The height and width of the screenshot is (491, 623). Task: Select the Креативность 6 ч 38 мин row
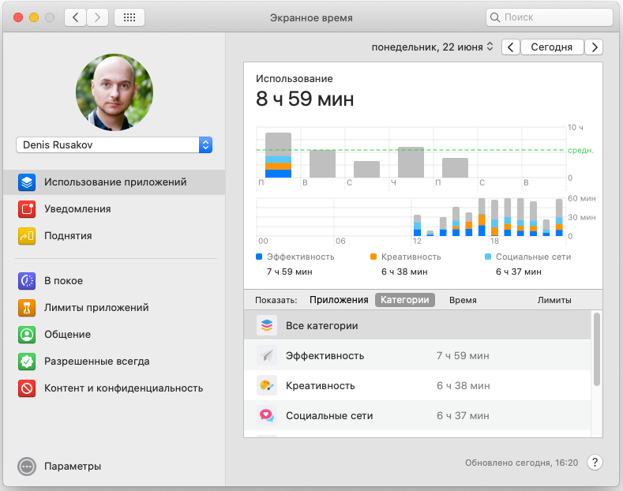tap(417, 386)
